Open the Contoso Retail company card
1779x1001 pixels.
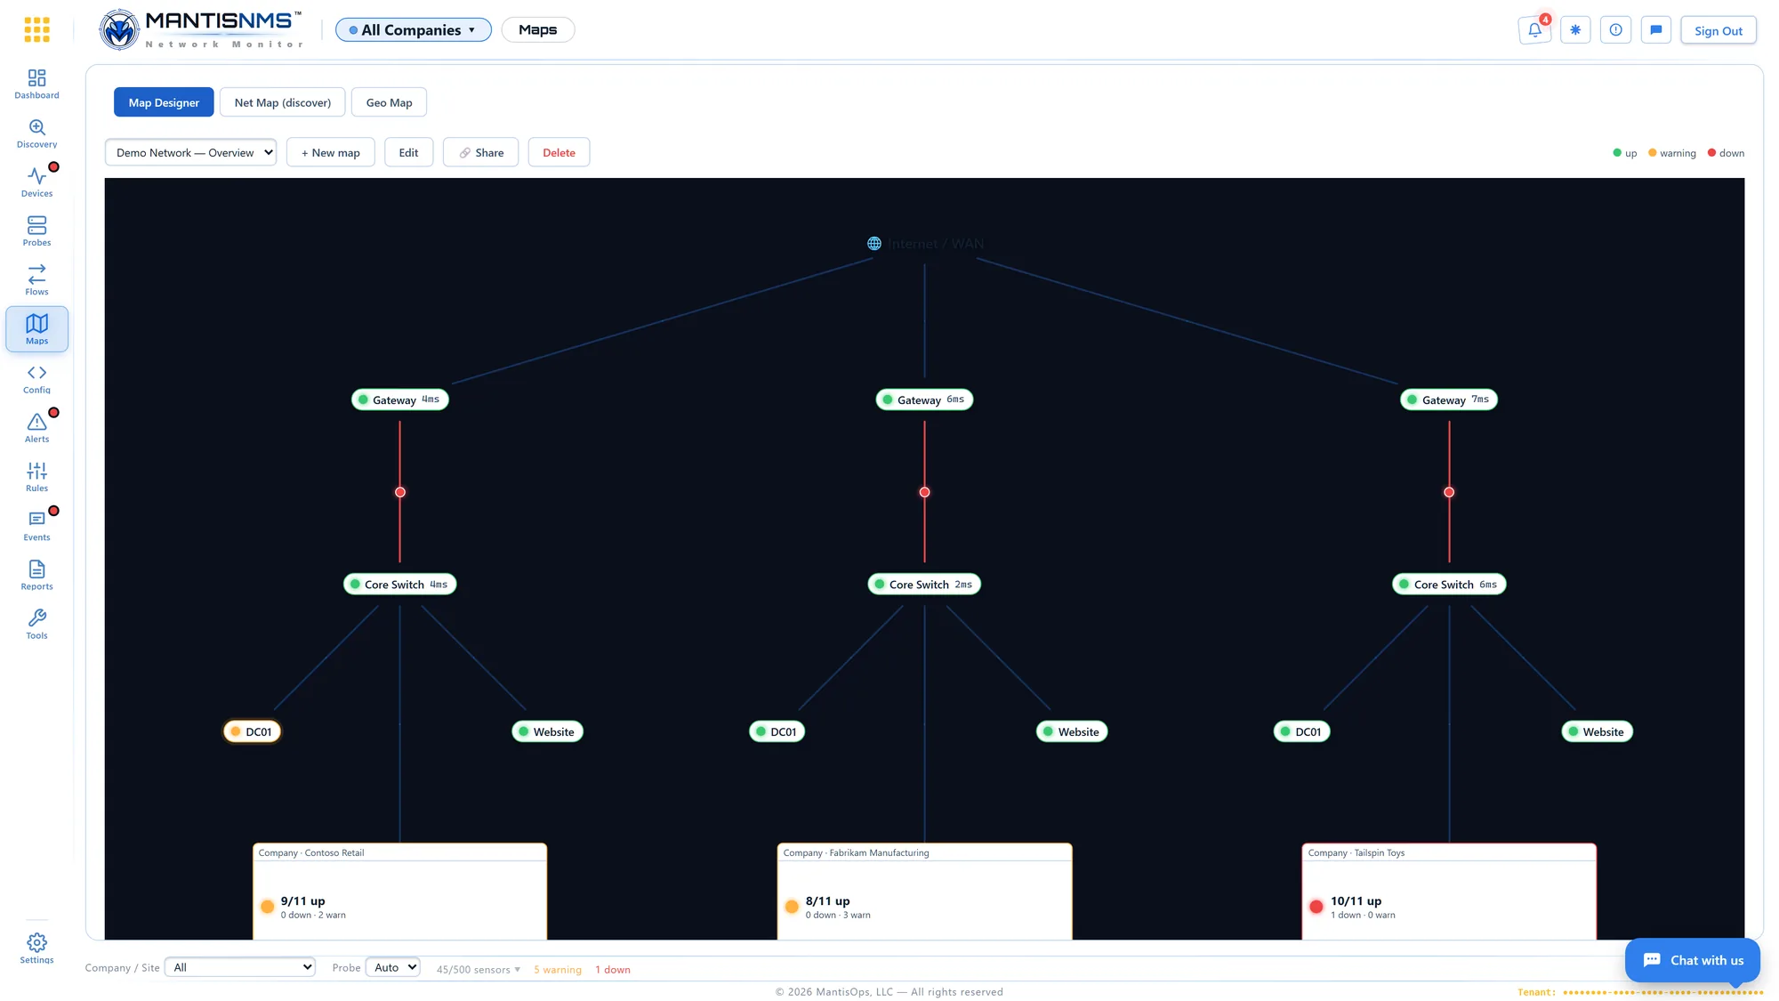pos(400,891)
